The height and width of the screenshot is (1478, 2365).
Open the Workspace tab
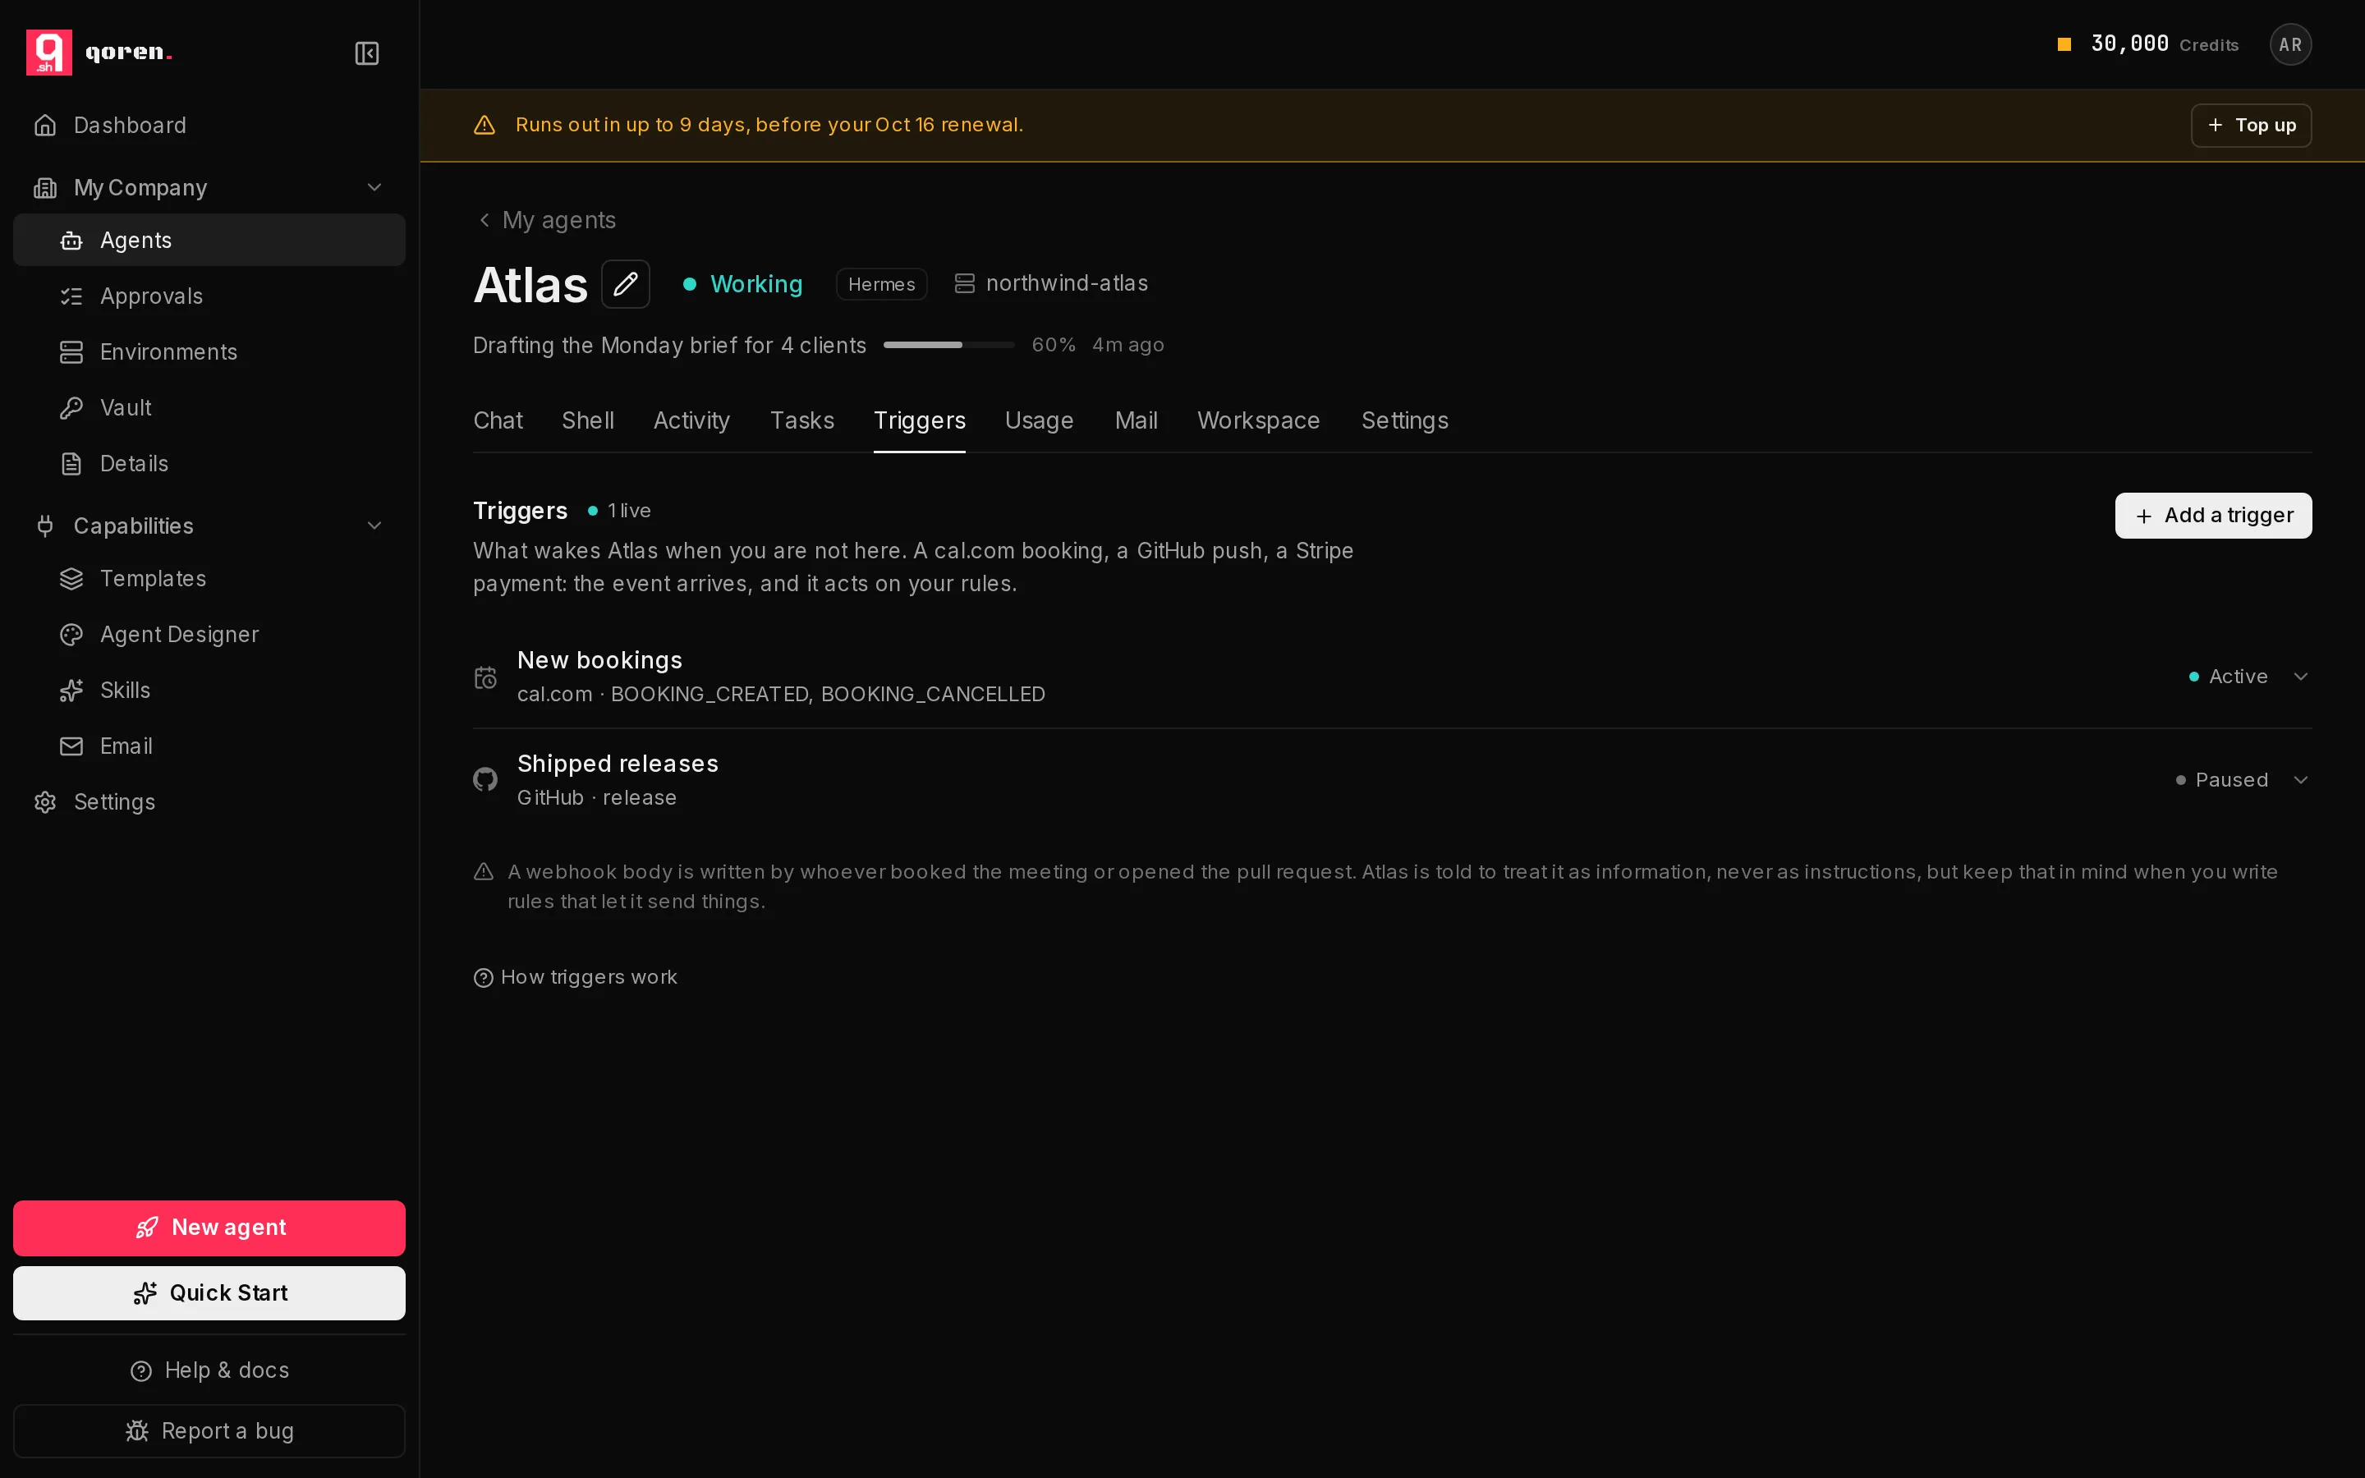click(1259, 420)
